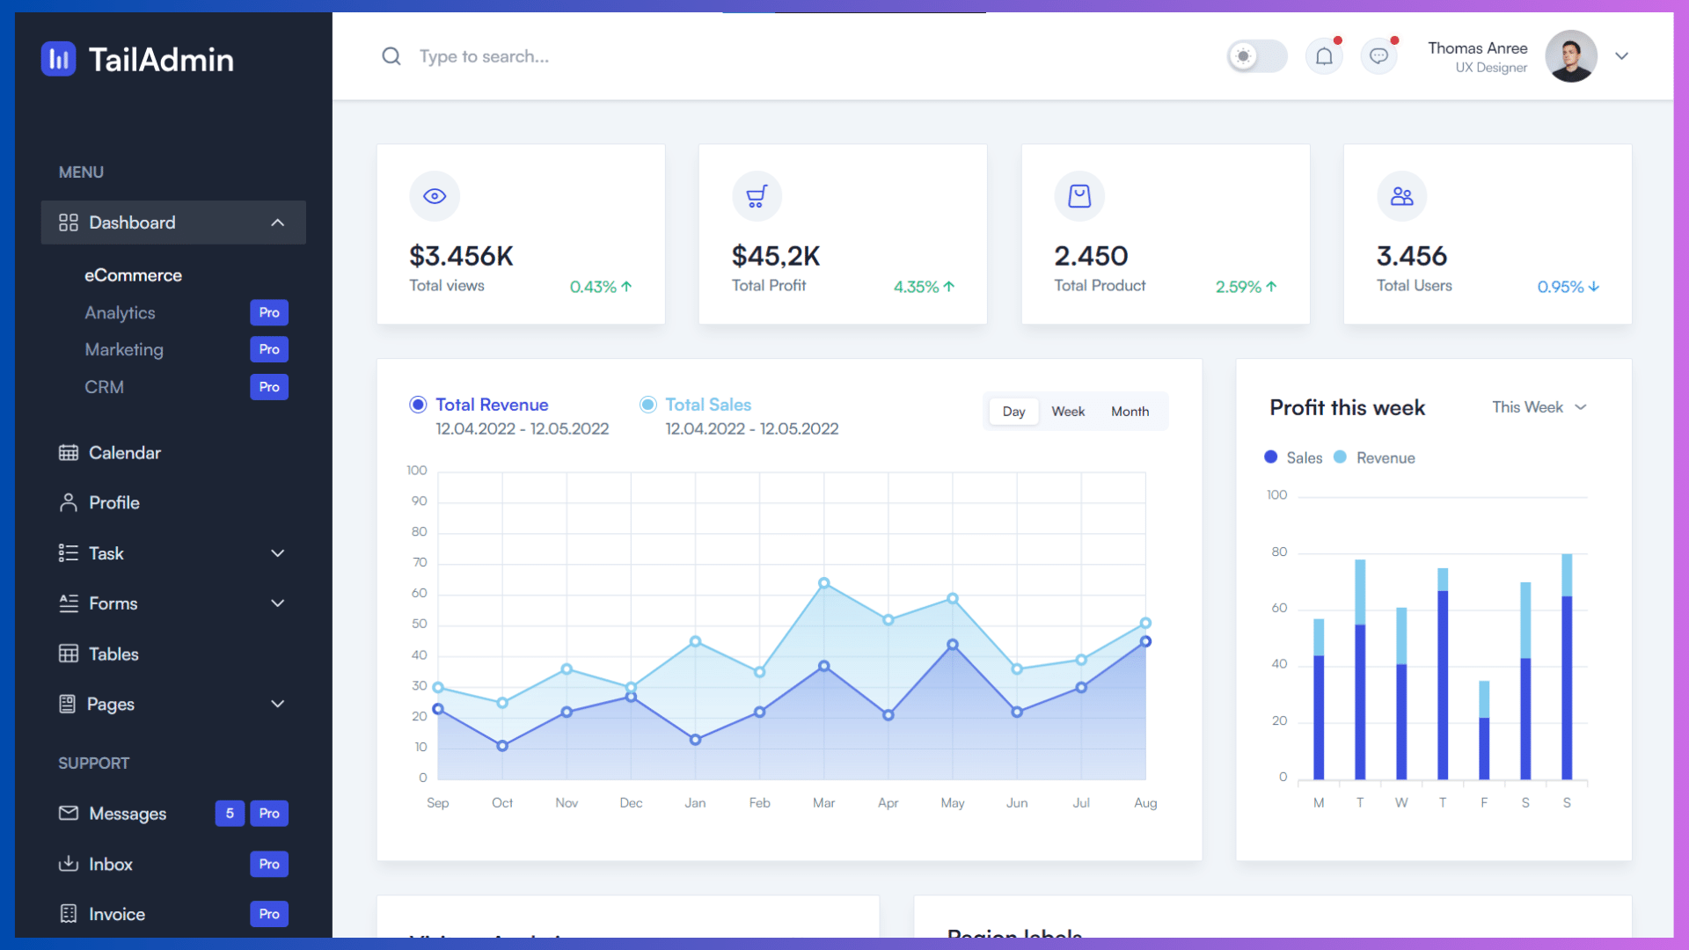Click the notification bell icon
The image size is (1689, 950).
point(1324,56)
